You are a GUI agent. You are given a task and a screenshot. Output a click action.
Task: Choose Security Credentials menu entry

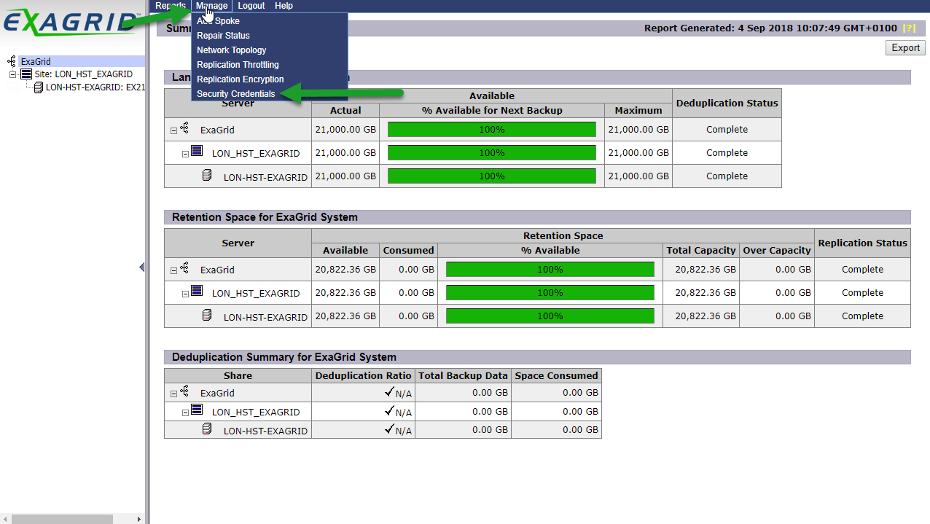[x=236, y=94]
